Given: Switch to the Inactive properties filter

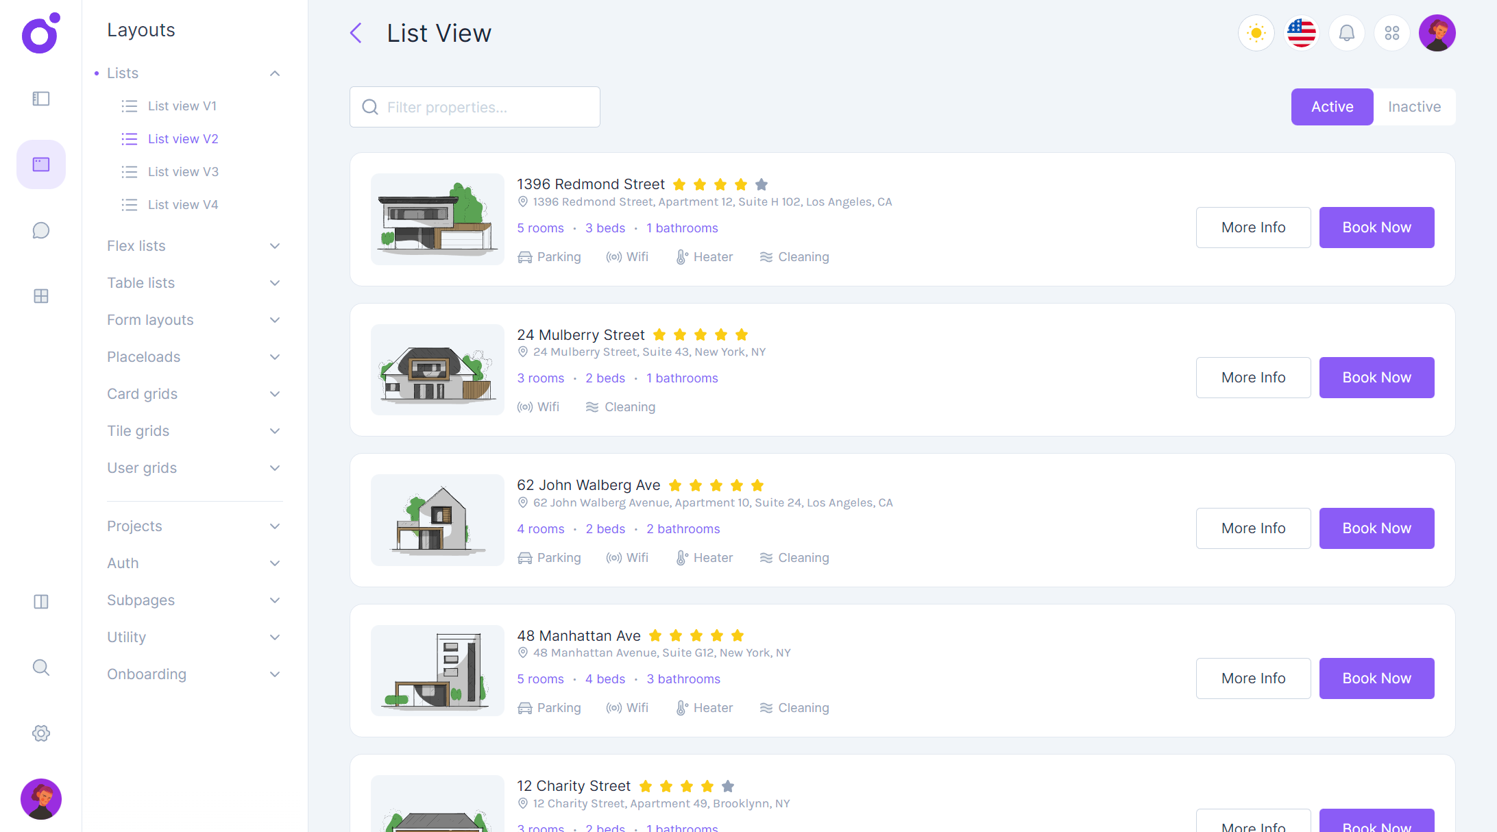Looking at the screenshot, I should coord(1414,106).
